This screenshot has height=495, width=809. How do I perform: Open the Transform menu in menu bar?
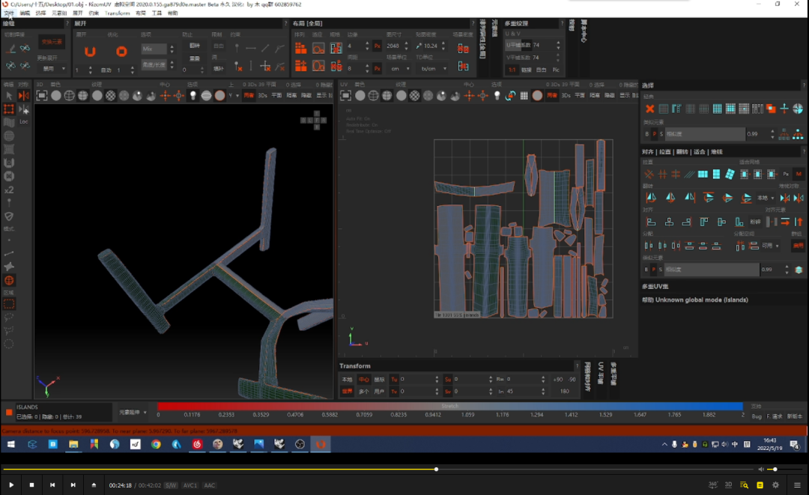[x=117, y=13]
